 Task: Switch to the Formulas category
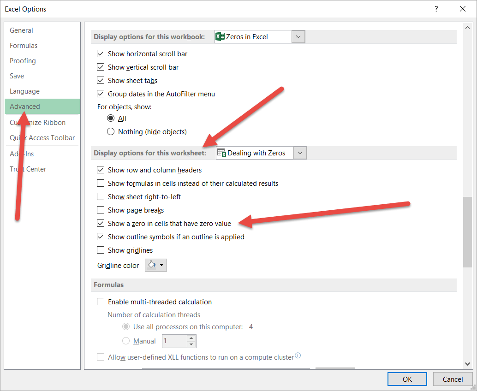(23, 45)
